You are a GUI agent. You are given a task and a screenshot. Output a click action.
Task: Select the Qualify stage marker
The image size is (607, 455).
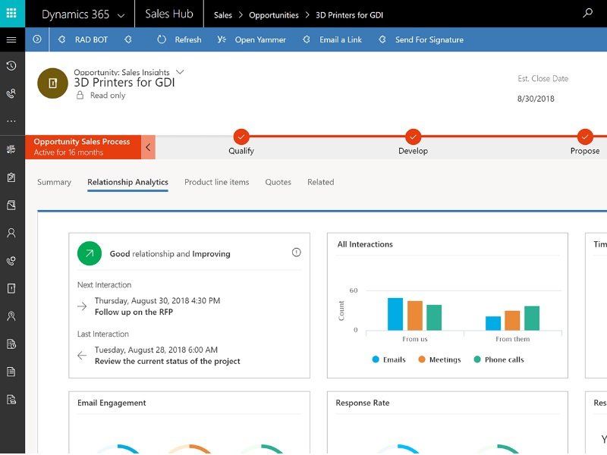[241, 136]
